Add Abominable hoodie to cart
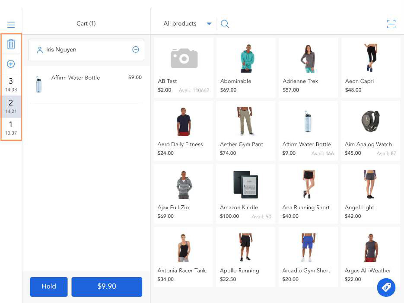 (x=246, y=67)
